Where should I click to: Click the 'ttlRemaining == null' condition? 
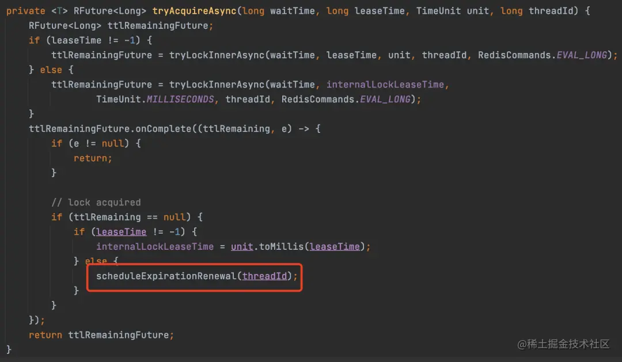(130, 218)
